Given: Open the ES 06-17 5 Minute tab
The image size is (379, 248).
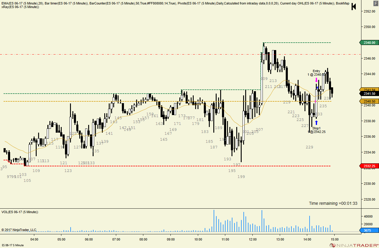Looking at the screenshot, I should 13,245.
